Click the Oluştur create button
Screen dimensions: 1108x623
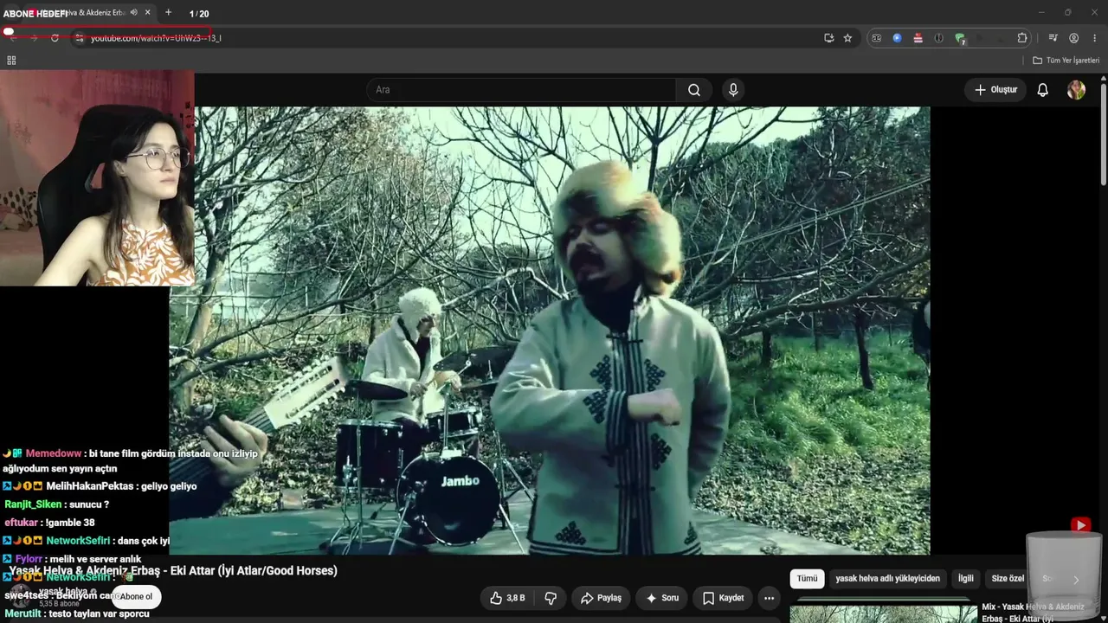coord(995,90)
